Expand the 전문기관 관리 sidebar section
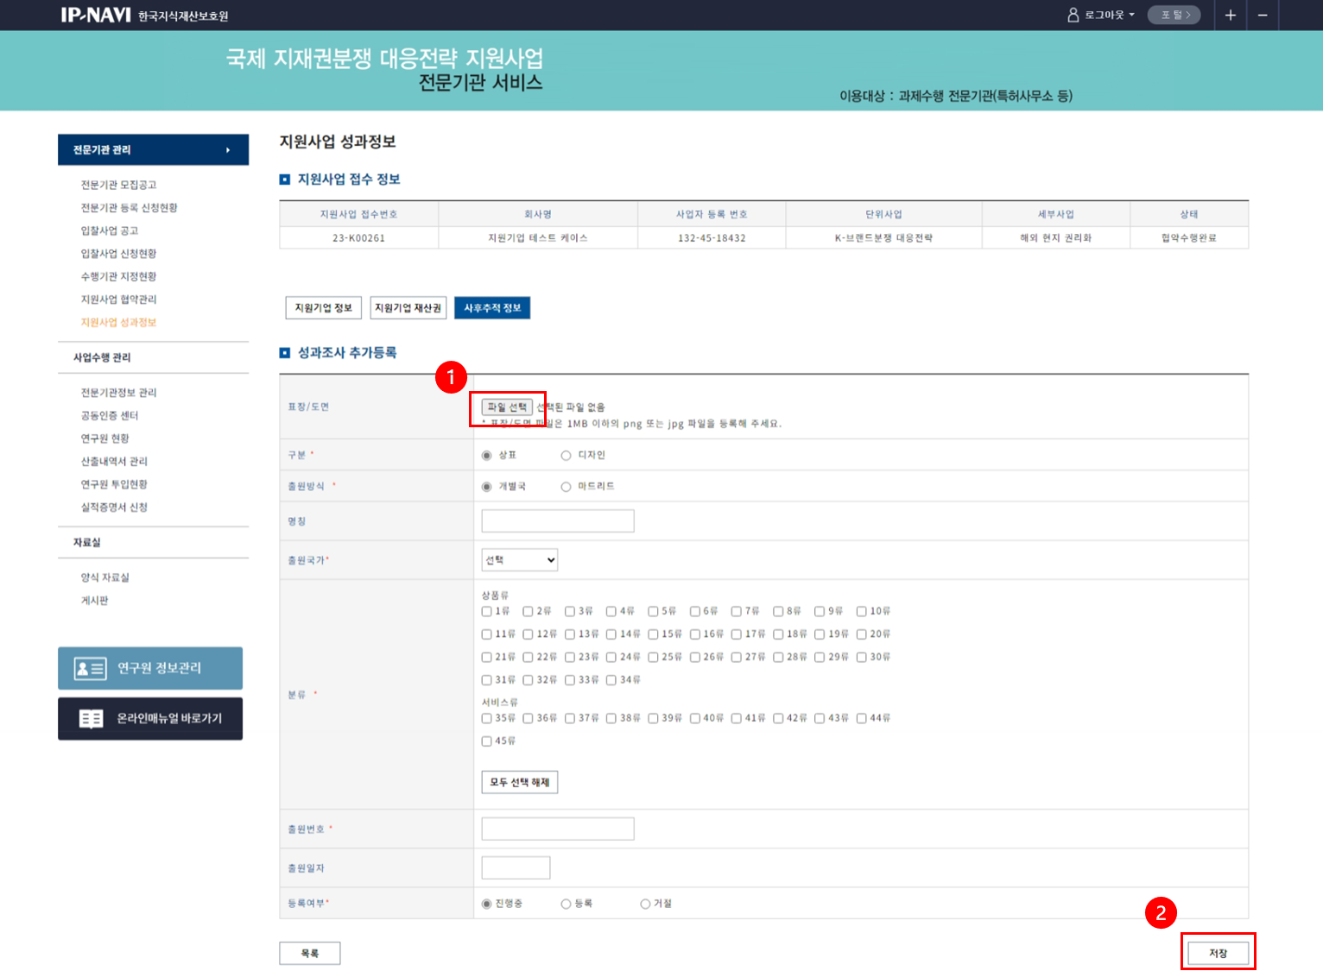 click(x=153, y=150)
